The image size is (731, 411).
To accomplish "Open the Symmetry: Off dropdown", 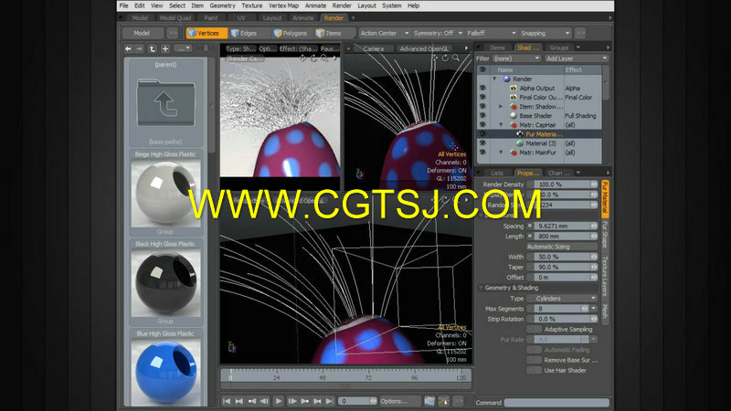I will tap(438, 33).
